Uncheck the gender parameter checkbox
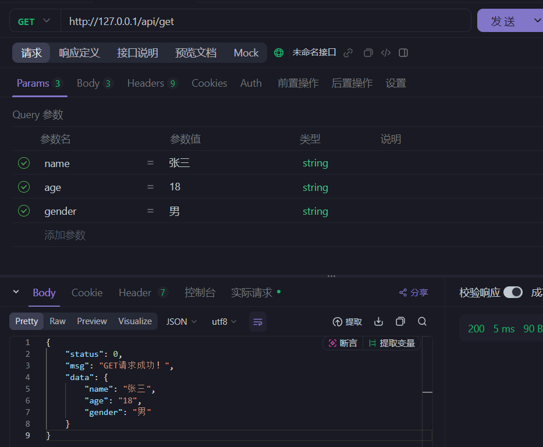This screenshot has height=447, width=543. tap(24, 211)
